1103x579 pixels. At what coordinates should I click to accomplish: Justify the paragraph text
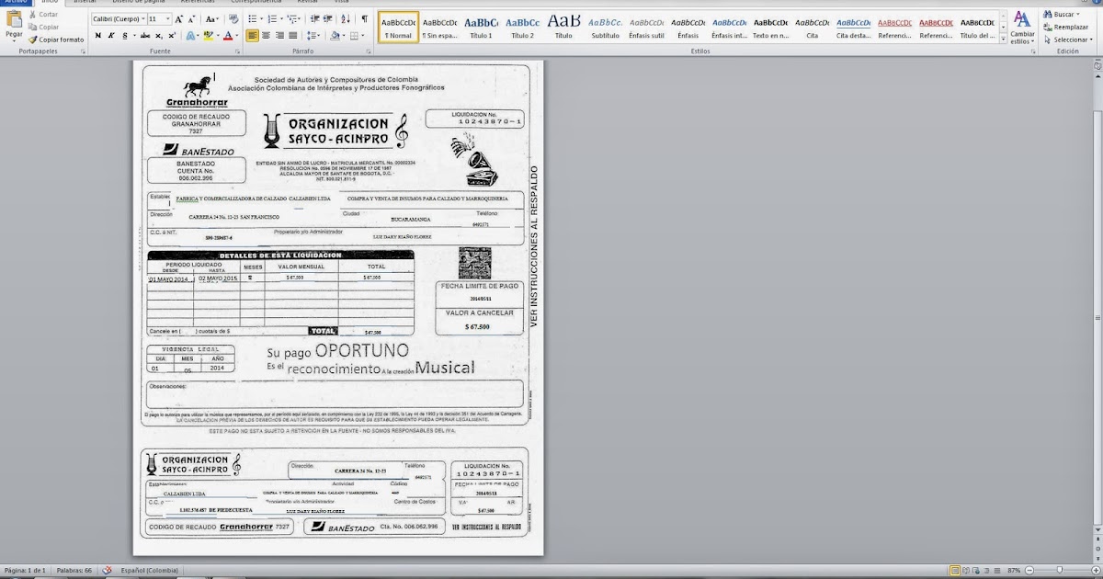pyautogui.click(x=292, y=36)
